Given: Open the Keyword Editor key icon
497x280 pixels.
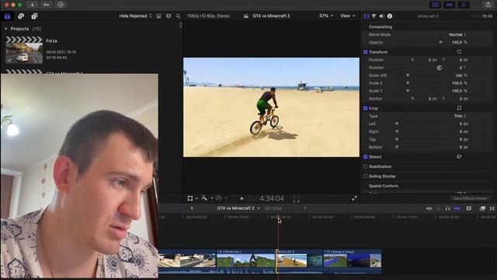Looking at the screenshot, I should (47, 5).
